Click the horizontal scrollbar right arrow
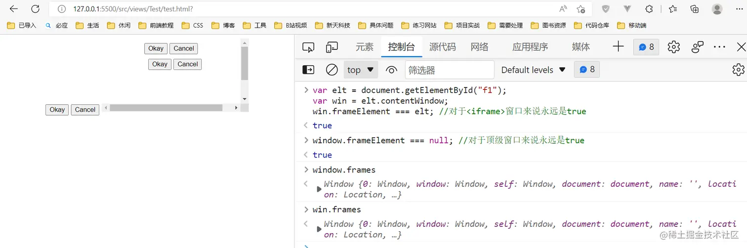Screen dimensions: 747x248 (236, 108)
